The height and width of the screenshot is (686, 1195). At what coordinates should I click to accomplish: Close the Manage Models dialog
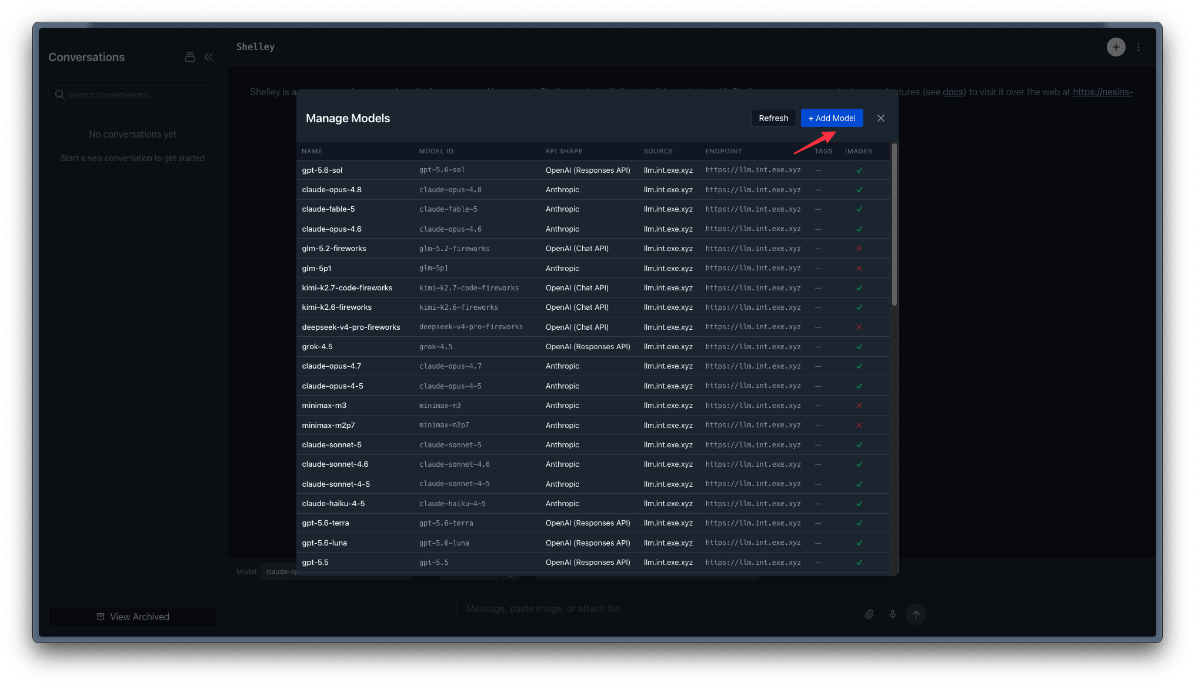pyautogui.click(x=880, y=118)
